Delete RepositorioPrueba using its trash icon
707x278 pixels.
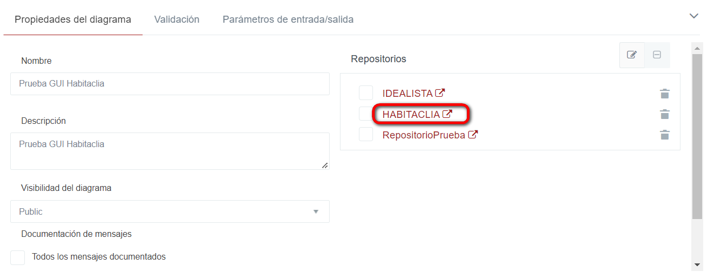point(665,135)
